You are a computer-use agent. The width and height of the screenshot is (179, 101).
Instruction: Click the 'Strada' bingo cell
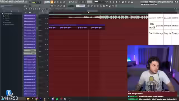(x=175, y=26)
